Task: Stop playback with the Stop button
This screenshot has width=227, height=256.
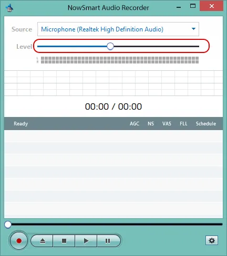Action: pos(64,241)
